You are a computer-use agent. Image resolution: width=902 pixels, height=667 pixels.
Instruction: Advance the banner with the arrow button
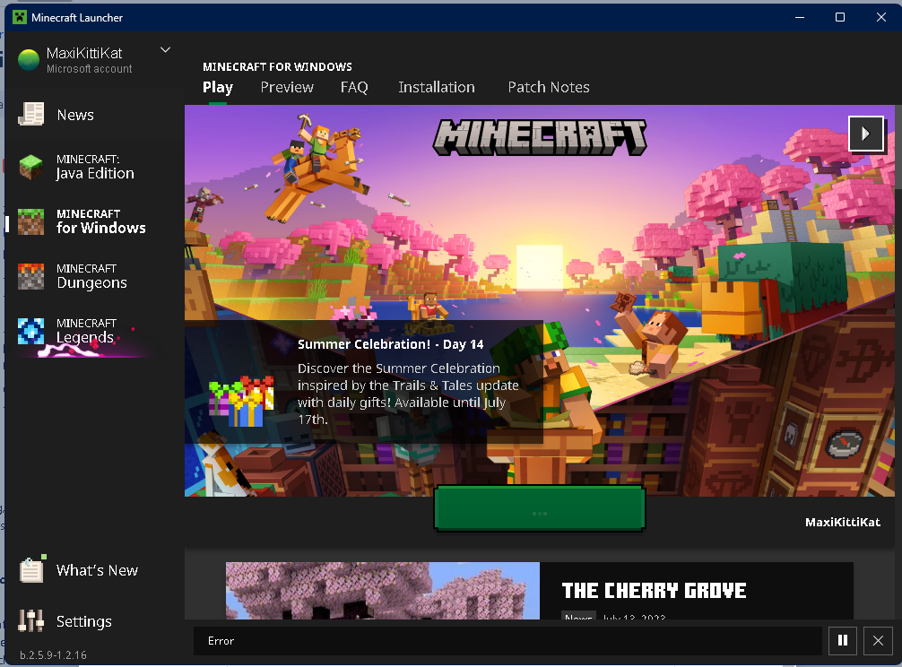coord(865,134)
